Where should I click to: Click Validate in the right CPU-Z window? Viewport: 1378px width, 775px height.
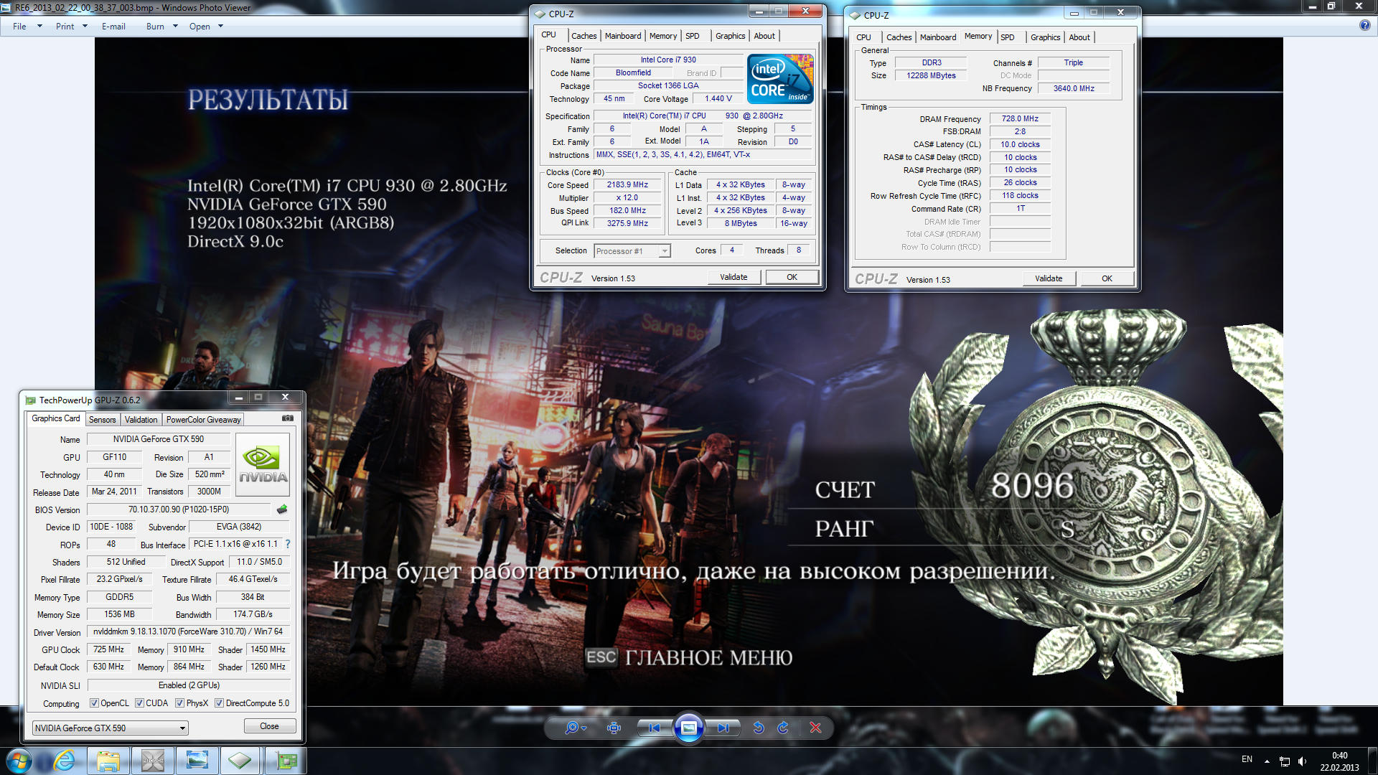[1049, 278]
